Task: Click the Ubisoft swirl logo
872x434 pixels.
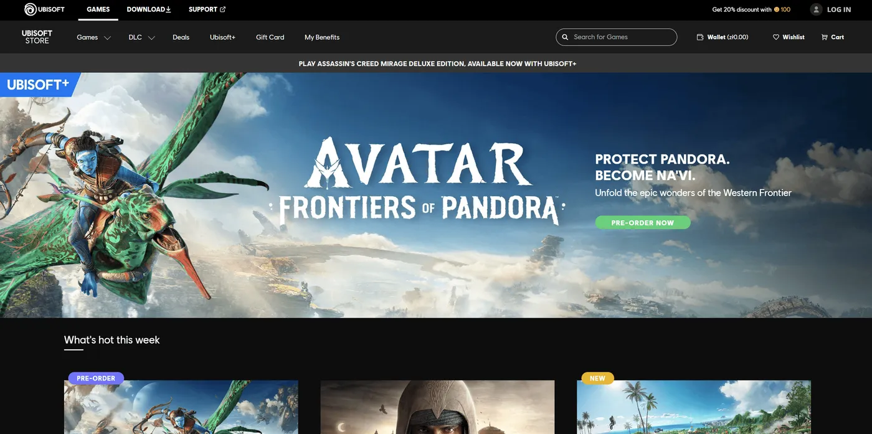Action: tap(30, 9)
